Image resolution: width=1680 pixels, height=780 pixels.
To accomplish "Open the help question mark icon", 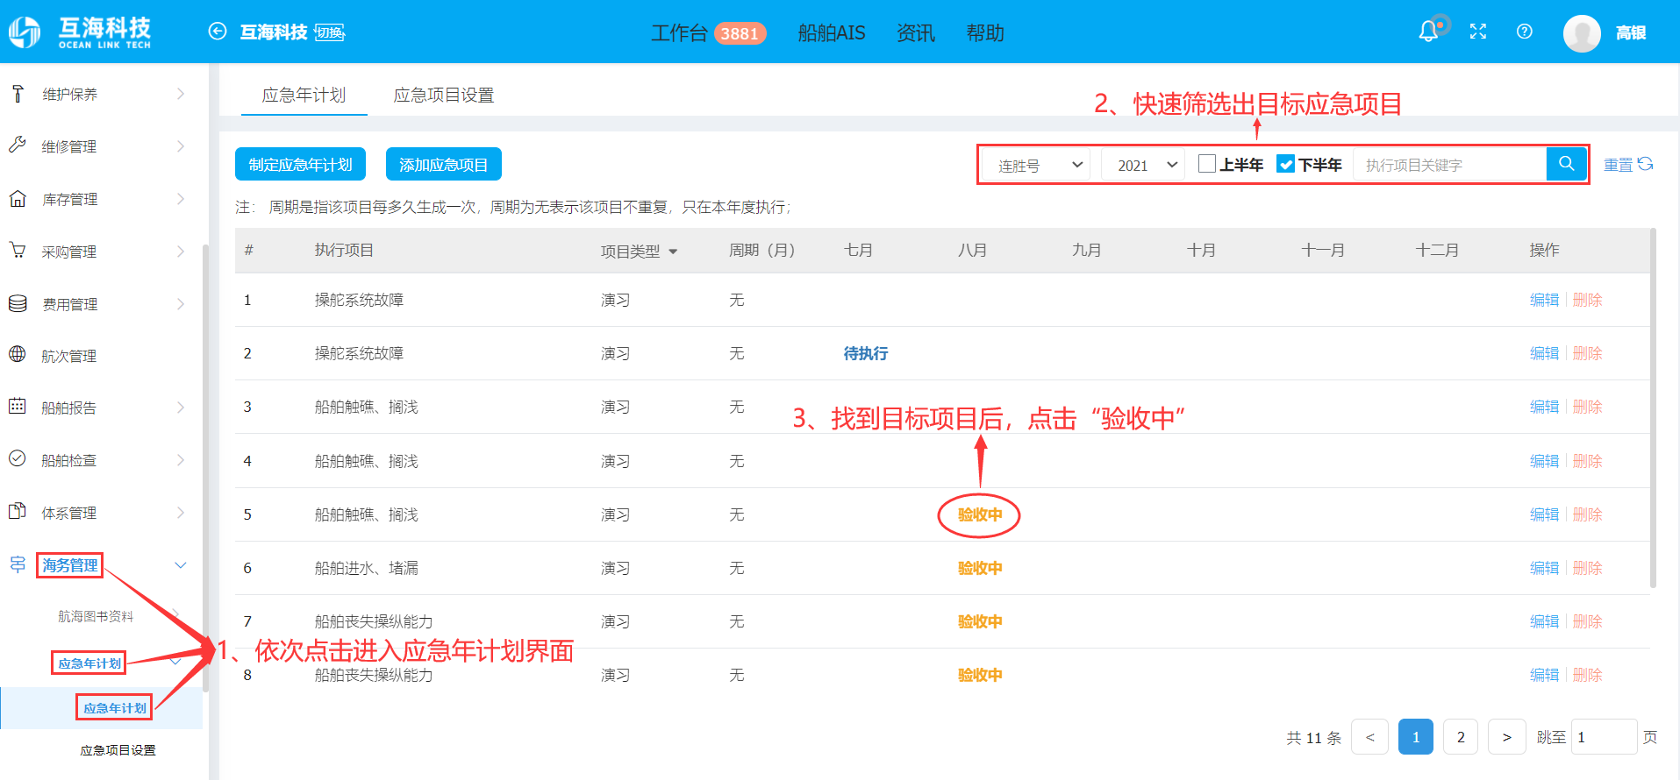I will (x=1525, y=32).
